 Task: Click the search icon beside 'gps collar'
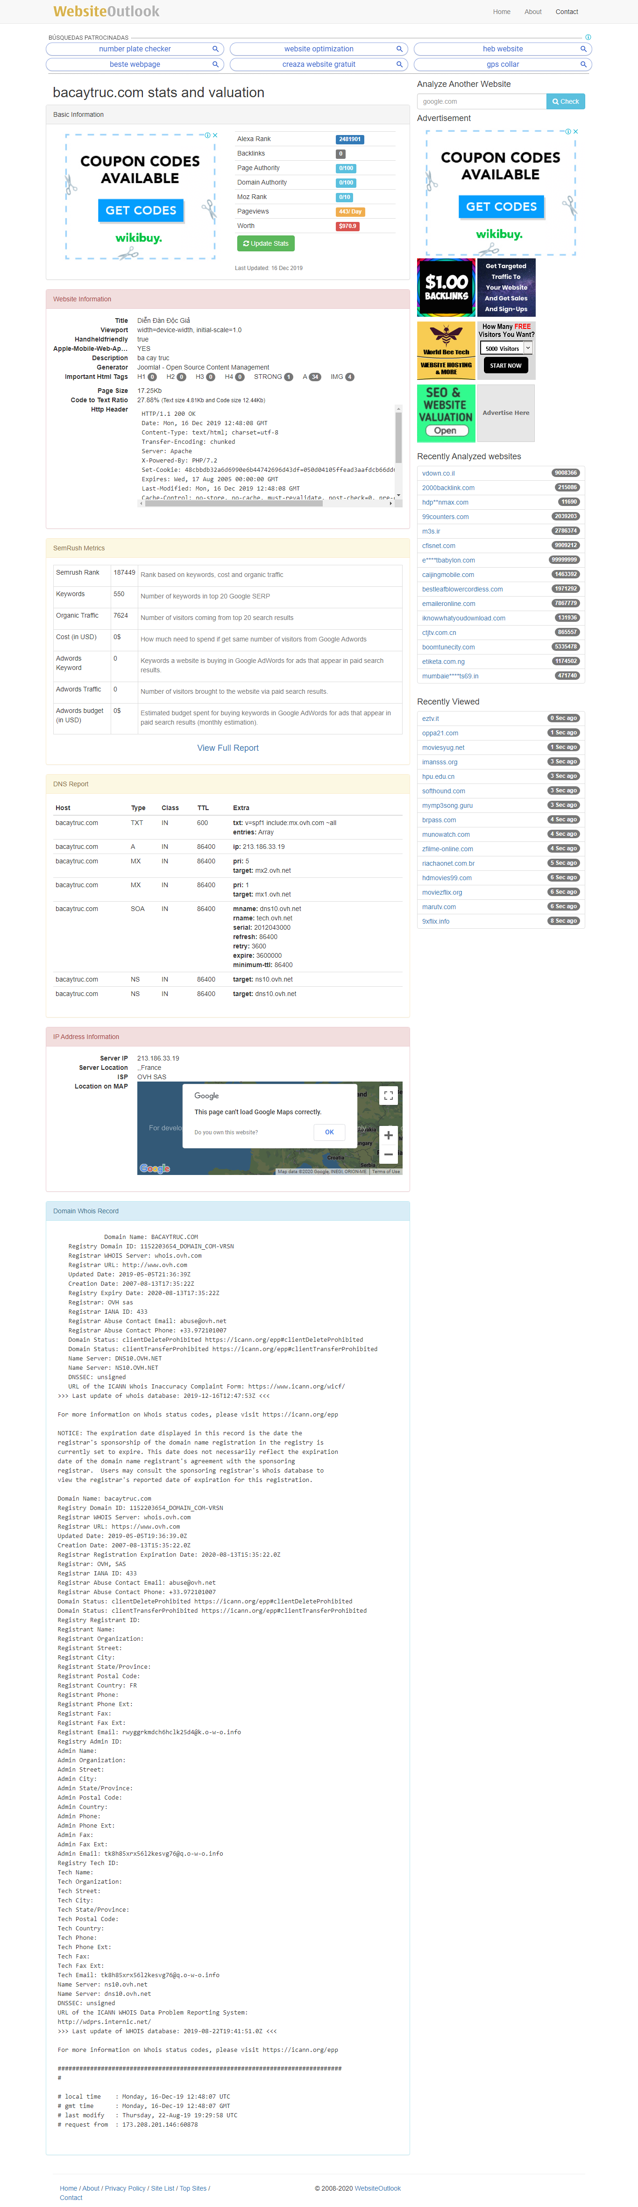pyautogui.click(x=583, y=64)
